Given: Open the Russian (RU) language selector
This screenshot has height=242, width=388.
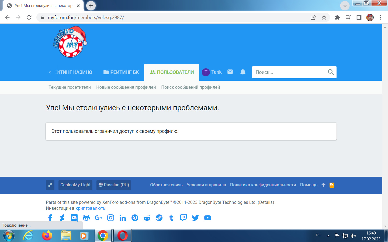Looking at the screenshot, I should click(x=113, y=185).
